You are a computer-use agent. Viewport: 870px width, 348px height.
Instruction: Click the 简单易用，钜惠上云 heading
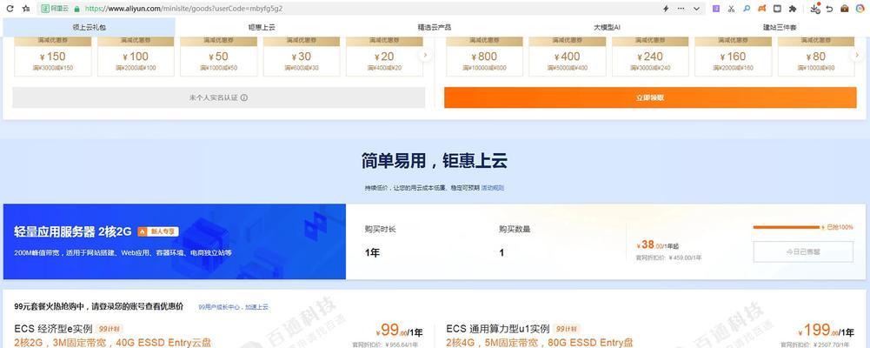coord(435,161)
